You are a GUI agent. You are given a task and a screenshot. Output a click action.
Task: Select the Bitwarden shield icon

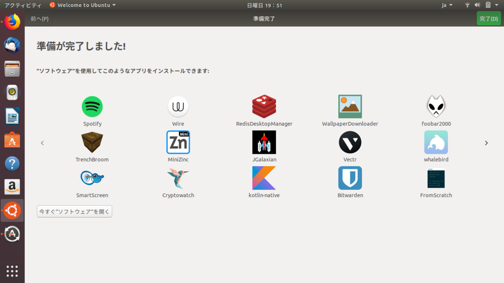pos(350,178)
